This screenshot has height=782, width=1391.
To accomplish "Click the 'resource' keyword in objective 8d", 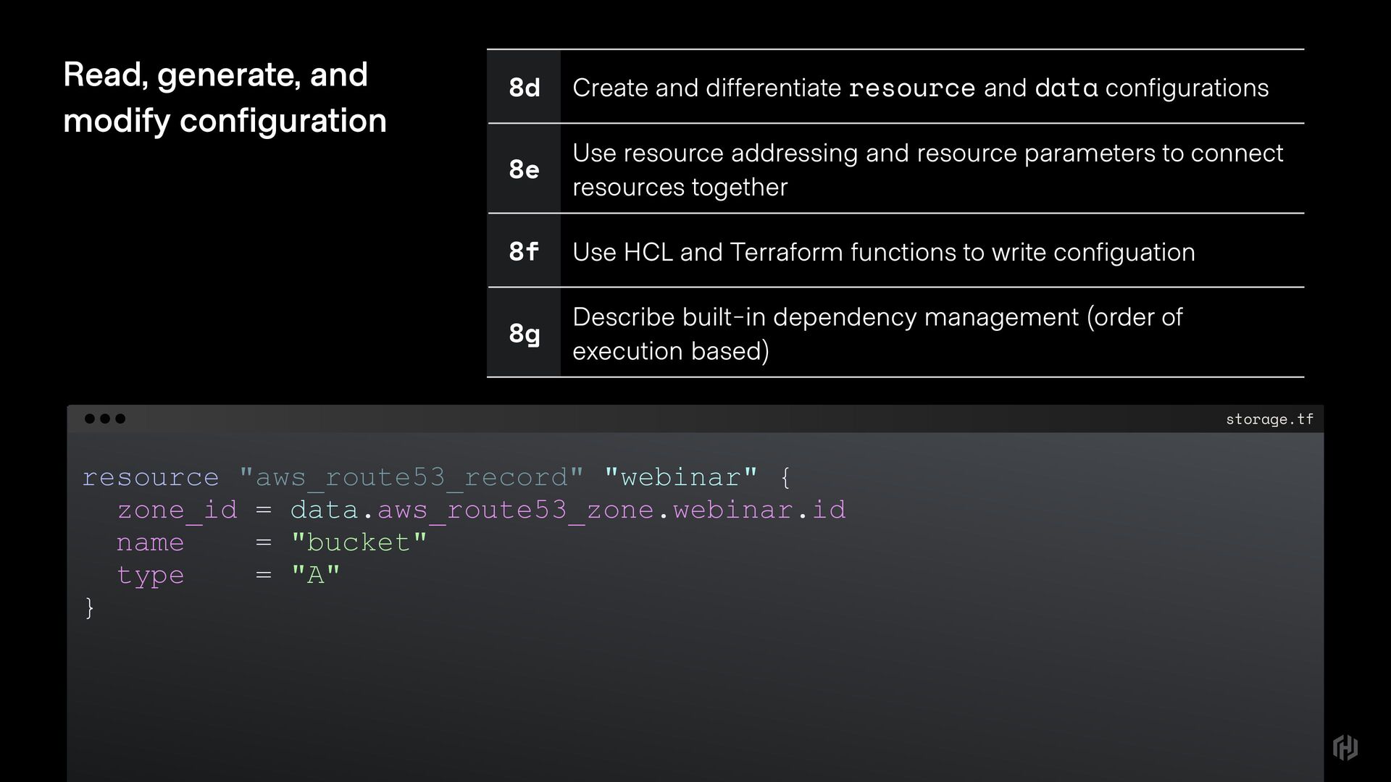I will pyautogui.click(x=911, y=88).
